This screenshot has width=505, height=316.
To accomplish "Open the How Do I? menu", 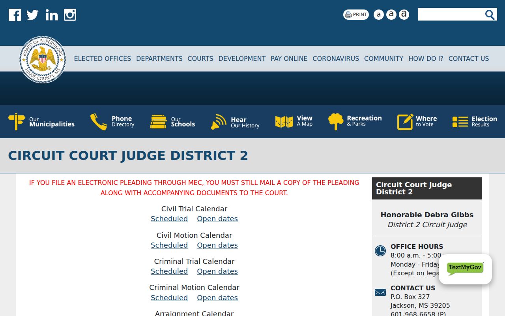I will pos(426,58).
